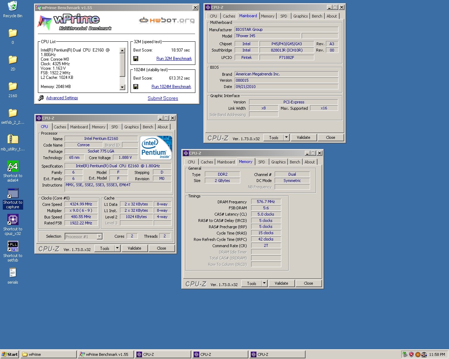Launch the Shortcut to aida64 icon

(x=13, y=166)
